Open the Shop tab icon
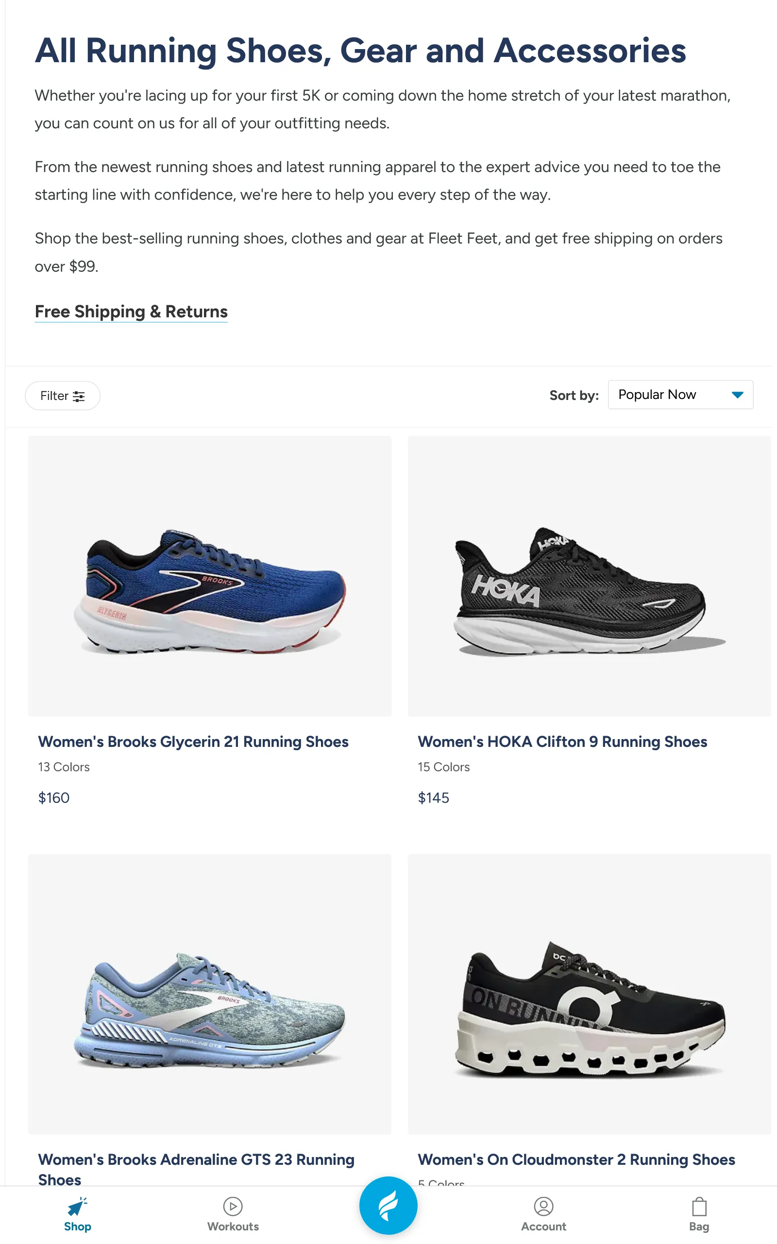 point(77,1206)
